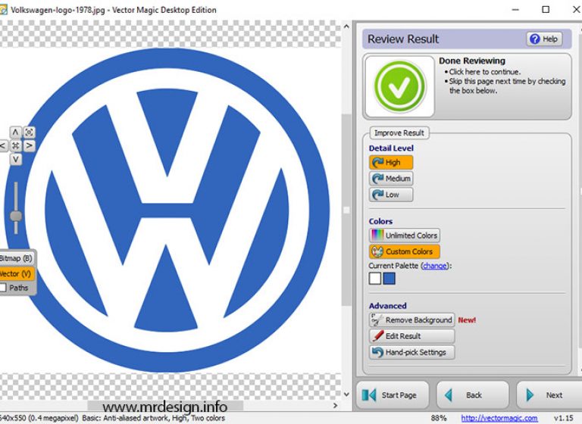Image resolution: width=582 pixels, height=424 pixels.
Task: Choose Unlimited Colors option
Action: (404, 235)
